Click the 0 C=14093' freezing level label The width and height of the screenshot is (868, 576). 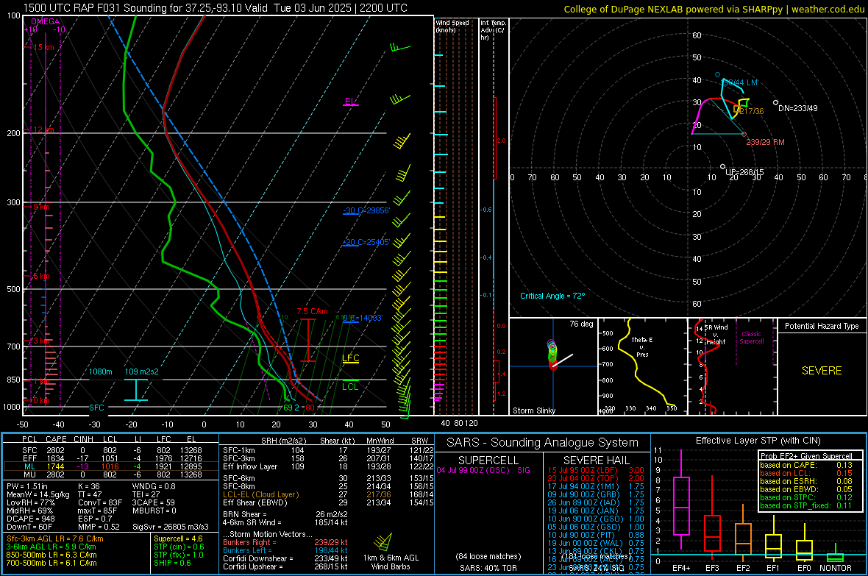click(x=363, y=318)
